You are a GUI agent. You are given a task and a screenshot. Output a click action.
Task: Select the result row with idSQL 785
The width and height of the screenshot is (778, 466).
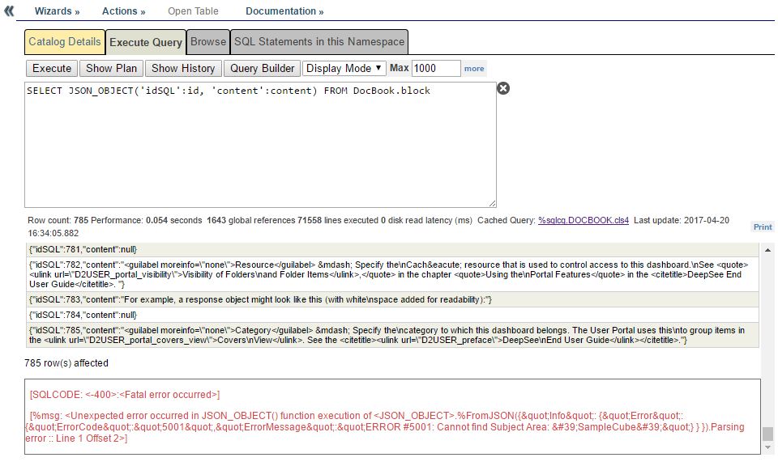[392, 335]
